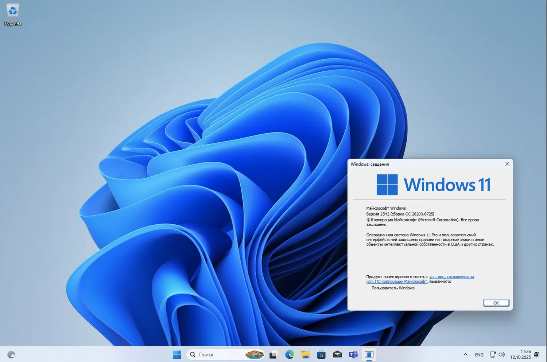Image resolution: width=547 pixels, height=362 pixels.
Task: Expand the hidden system tray icons chevron
Action: (465, 354)
